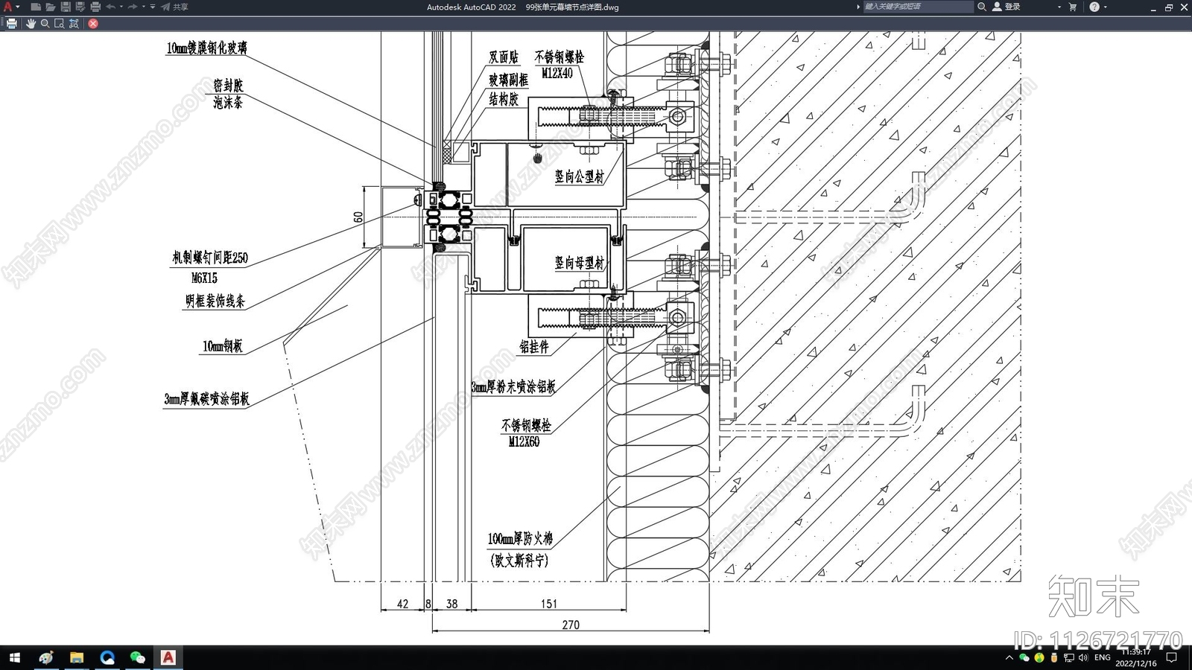Show hidden system tray icons
Image resolution: width=1192 pixels, height=670 pixels.
pyautogui.click(x=1009, y=657)
